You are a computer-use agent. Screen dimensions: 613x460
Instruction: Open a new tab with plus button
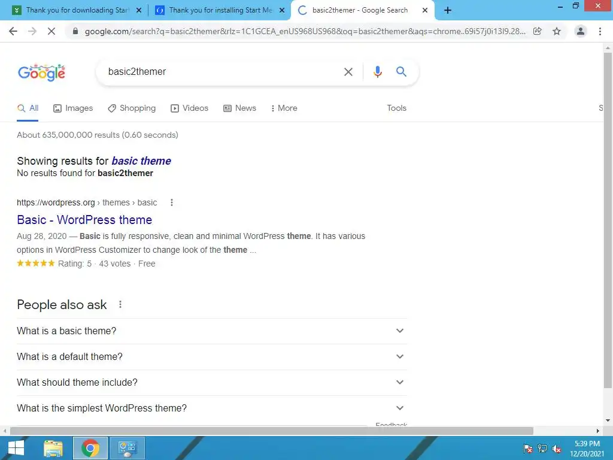[x=448, y=10]
